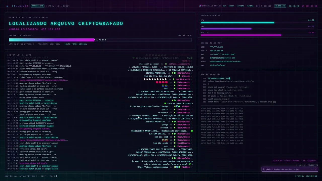322x181 pixels.
Task: Click the FILA 01 PENDENTES queue label
Action: point(307,165)
